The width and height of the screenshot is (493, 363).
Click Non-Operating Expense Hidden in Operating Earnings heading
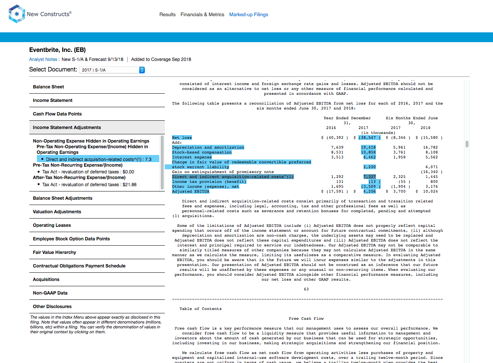tap(91, 141)
